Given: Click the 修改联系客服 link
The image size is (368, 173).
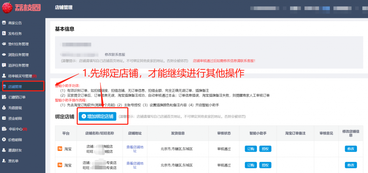Looking at the screenshot, I should point(115,54).
